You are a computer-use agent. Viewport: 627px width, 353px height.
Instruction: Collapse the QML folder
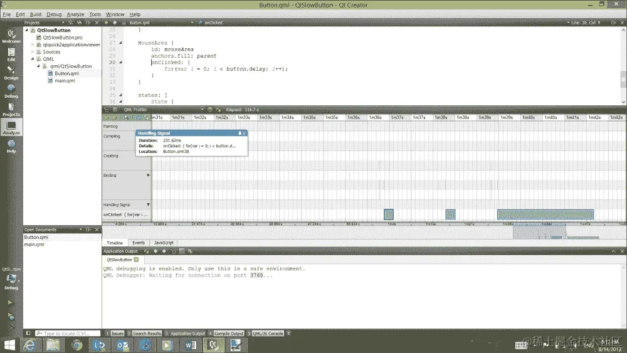(33, 59)
